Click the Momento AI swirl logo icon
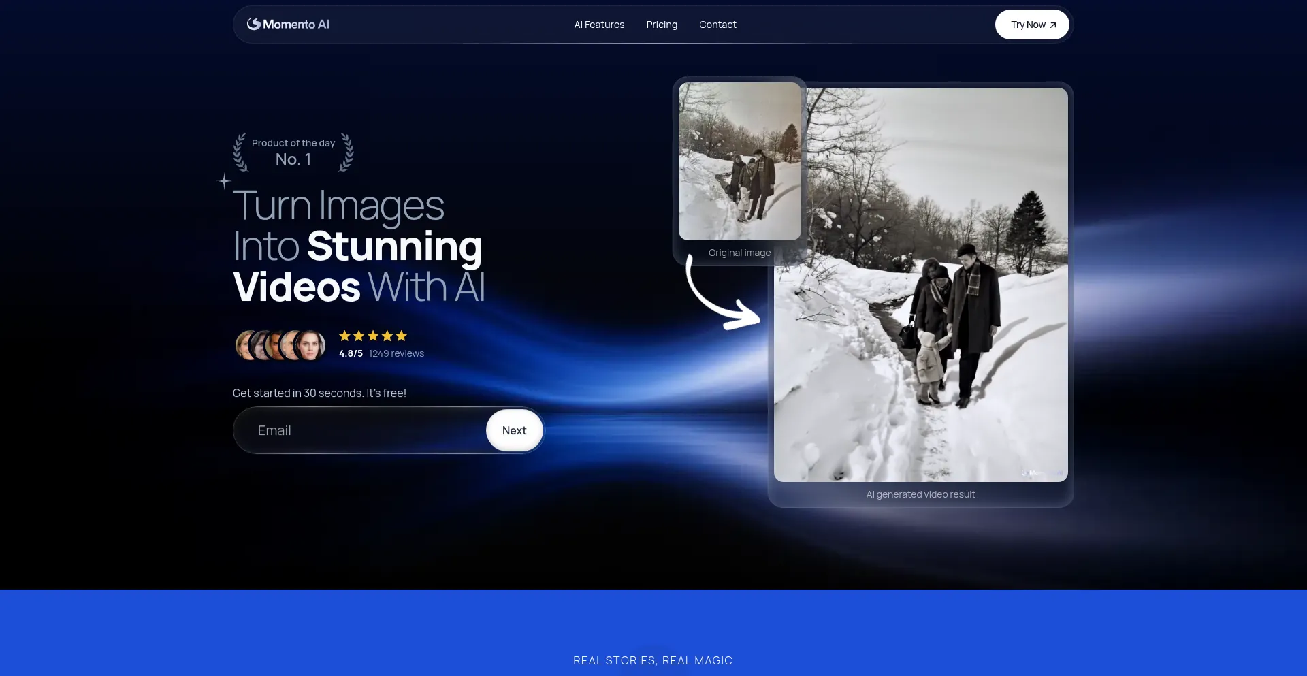The width and height of the screenshot is (1307, 676). [253, 24]
